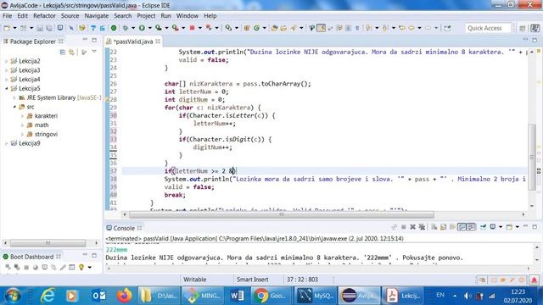Click the Save All toolbar icon
Image resolution: width=543 pixels, height=305 pixels.
(x=49, y=28)
